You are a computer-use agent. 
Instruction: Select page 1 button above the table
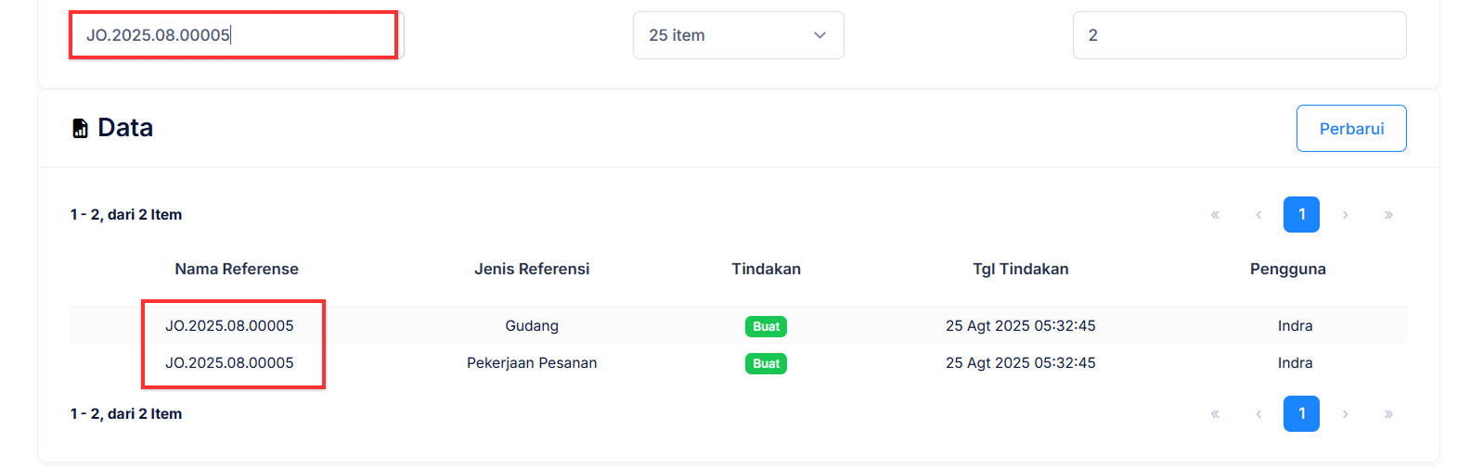click(x=1301, y=215)
